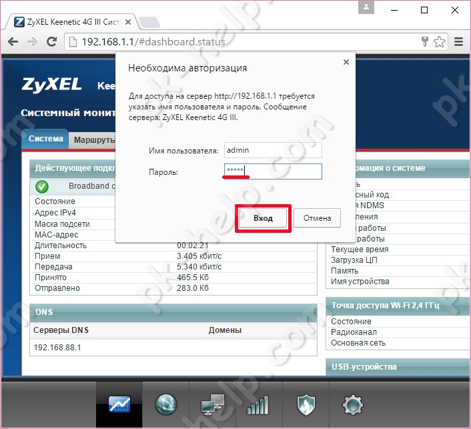The width and height of the screenshot is (471, 429).
Task: Click the Маска подсети row label
Action: (62, 224)
